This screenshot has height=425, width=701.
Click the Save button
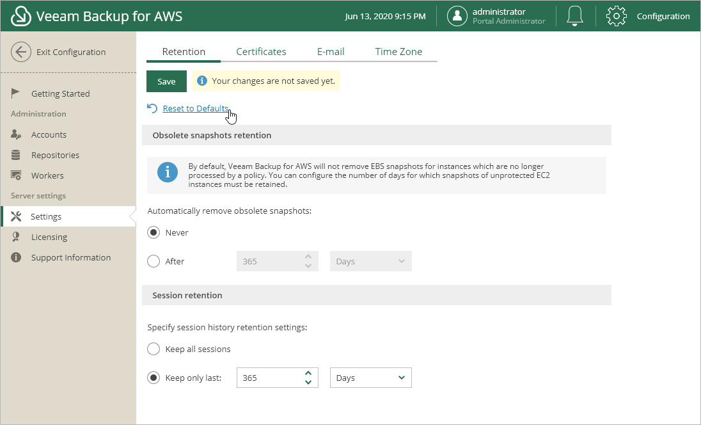coord(166,81)
